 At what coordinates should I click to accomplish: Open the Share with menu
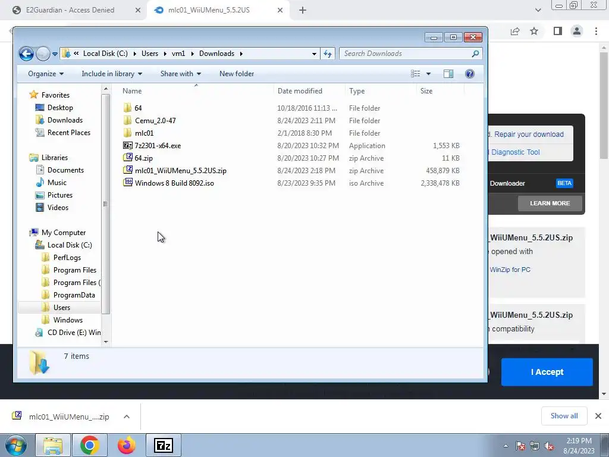pyautogui.click(x=181, y=74)
